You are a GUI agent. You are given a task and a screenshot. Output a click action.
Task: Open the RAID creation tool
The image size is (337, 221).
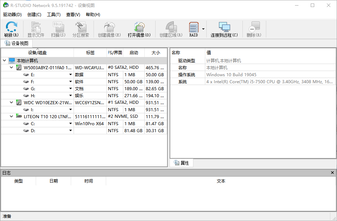(194, 29)
